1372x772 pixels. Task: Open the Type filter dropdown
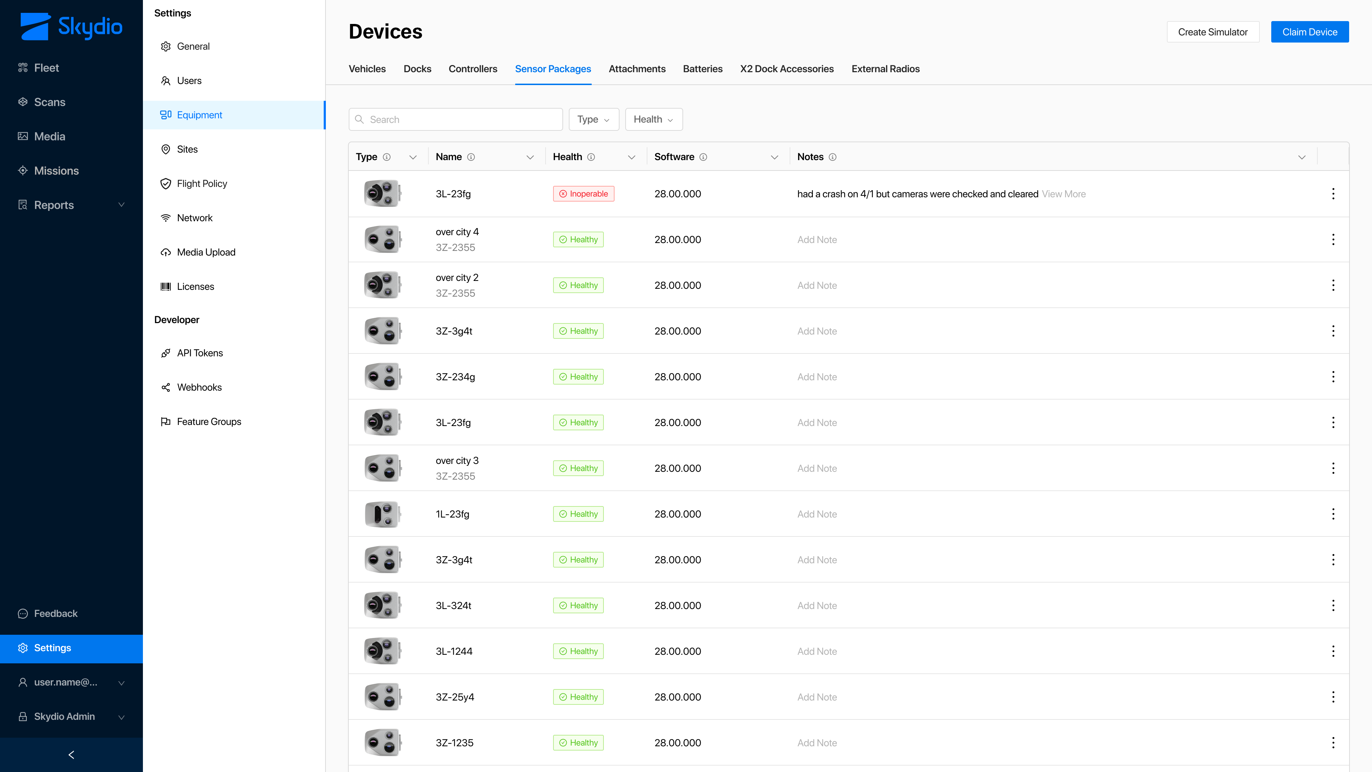[593, 119]
